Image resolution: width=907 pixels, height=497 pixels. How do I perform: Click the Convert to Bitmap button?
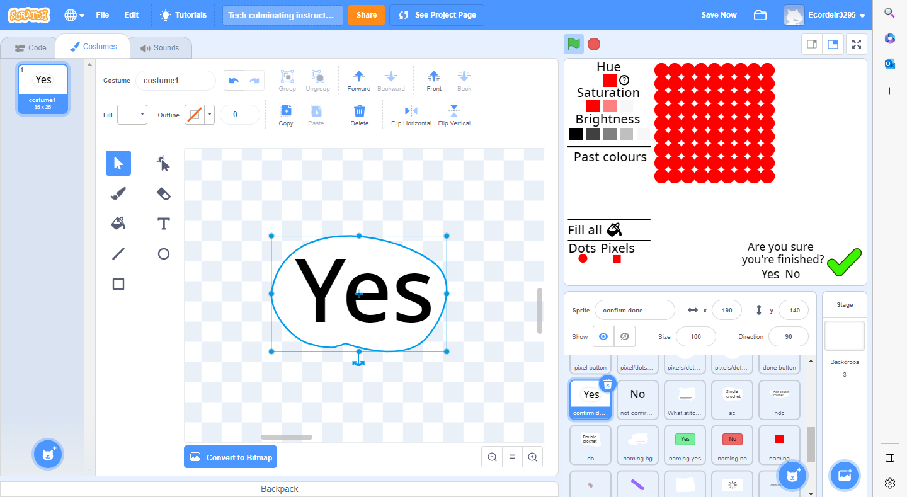pyautogui.click(x=231, y=457)
